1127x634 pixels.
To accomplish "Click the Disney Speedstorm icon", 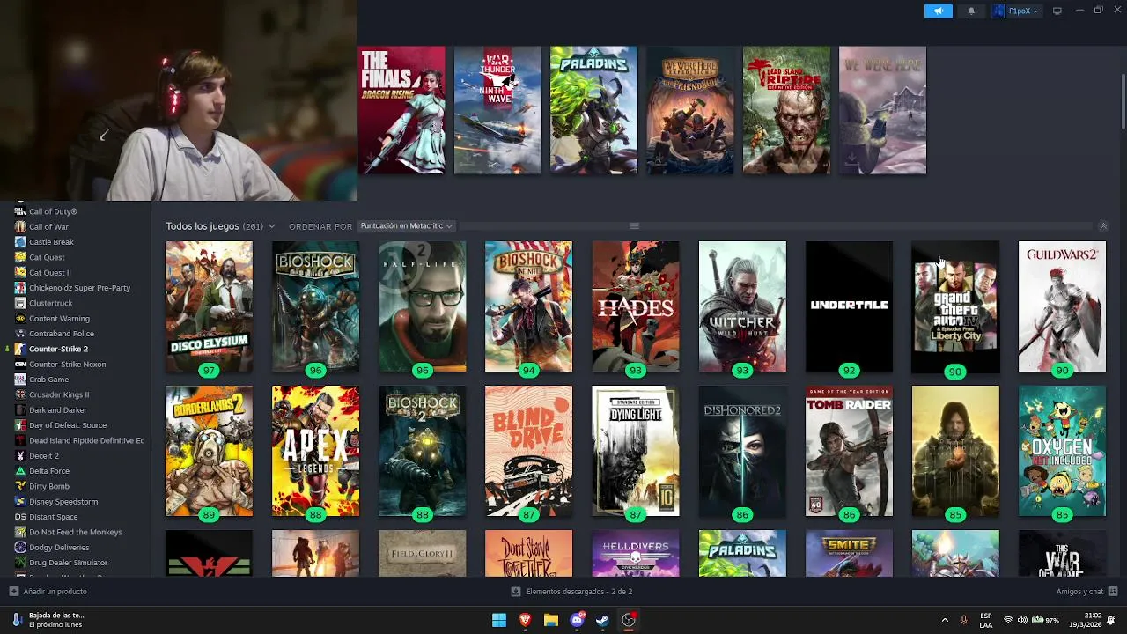I will click(x=20, y=501).
